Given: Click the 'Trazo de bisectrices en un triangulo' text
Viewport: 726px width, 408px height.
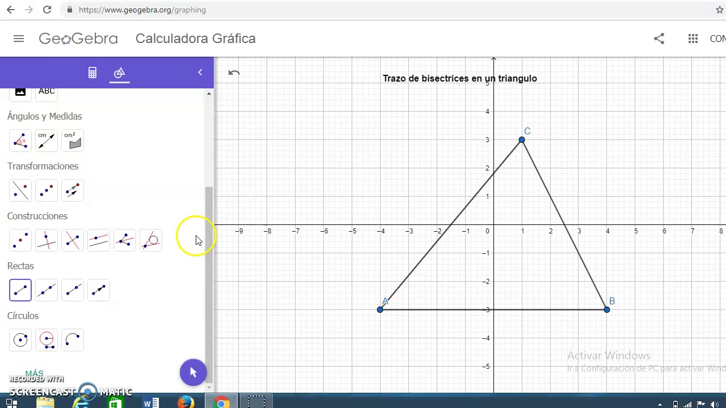Looking at the screenshot, I should 460,78.
